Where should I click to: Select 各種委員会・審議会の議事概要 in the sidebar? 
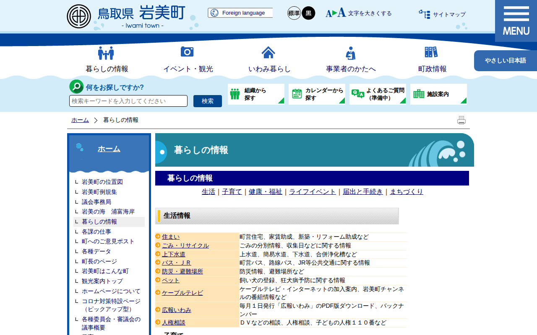point(111,323)
